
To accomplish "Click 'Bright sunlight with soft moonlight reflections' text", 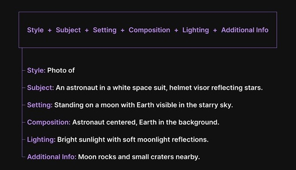I will [x=133, y=140].
